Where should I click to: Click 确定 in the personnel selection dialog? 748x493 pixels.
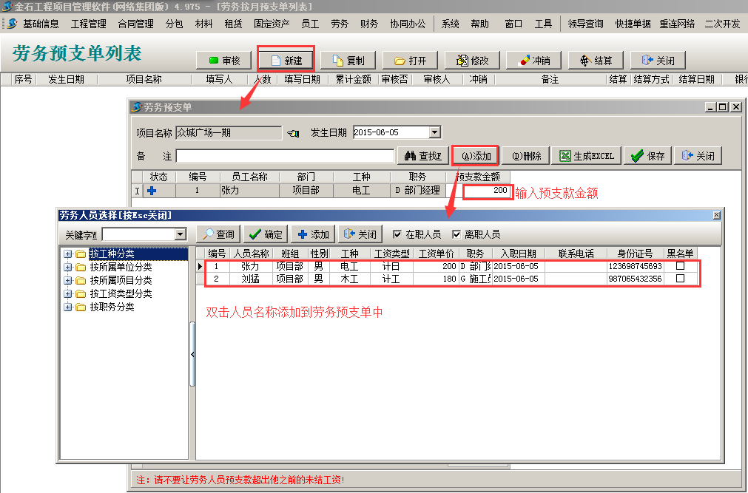266,234
